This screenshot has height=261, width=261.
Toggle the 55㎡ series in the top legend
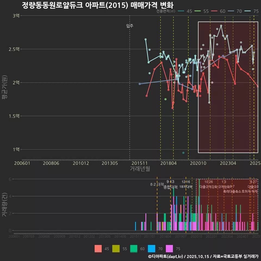tap(206, 11)
